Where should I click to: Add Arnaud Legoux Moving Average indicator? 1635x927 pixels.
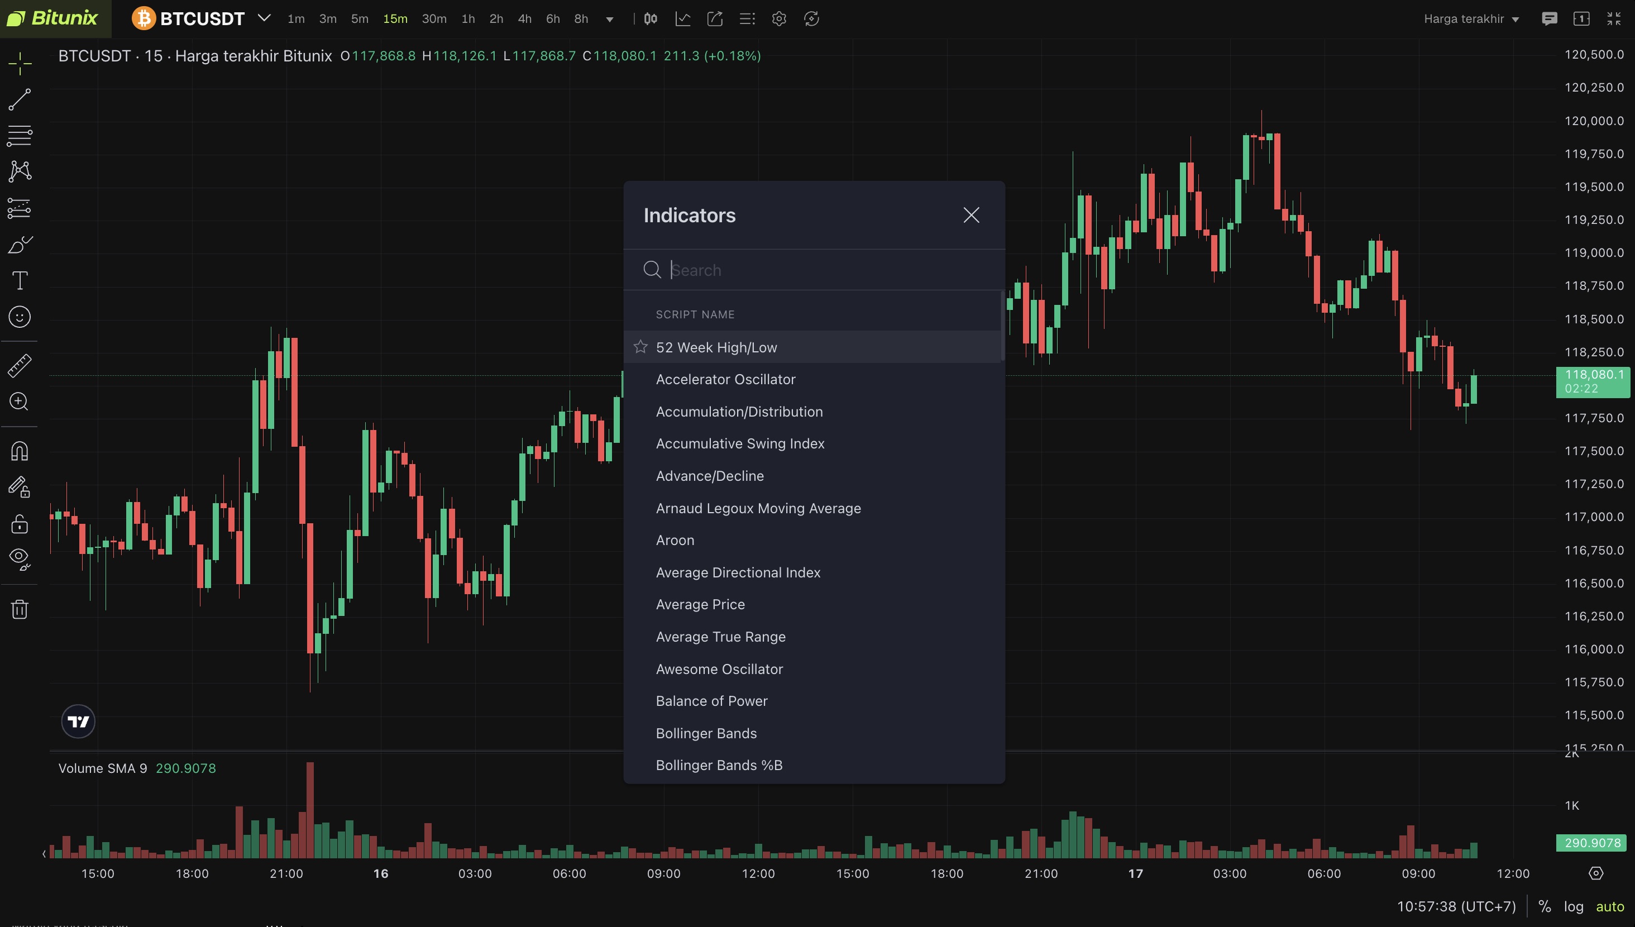coord(812,508)
